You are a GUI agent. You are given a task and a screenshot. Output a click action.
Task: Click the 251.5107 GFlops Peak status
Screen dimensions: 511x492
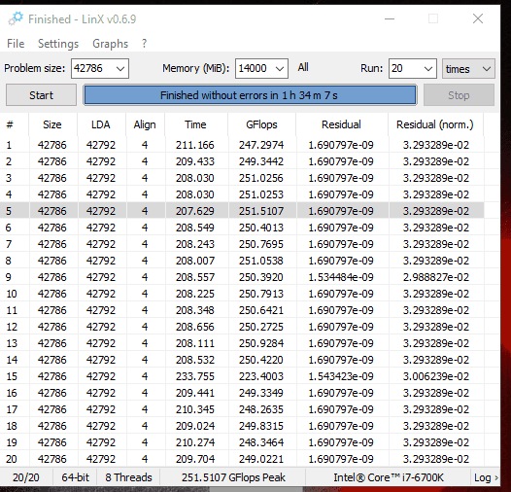pos(233,477)
